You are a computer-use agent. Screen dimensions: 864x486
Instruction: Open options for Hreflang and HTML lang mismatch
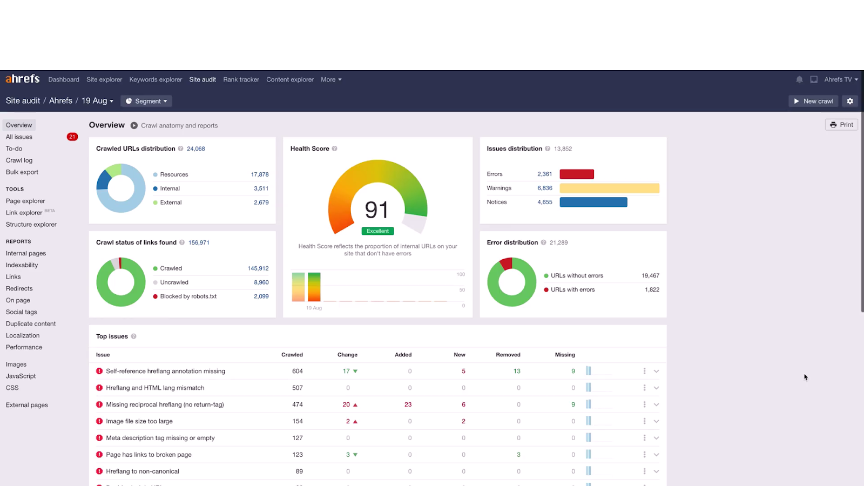(x=644, y=388)
